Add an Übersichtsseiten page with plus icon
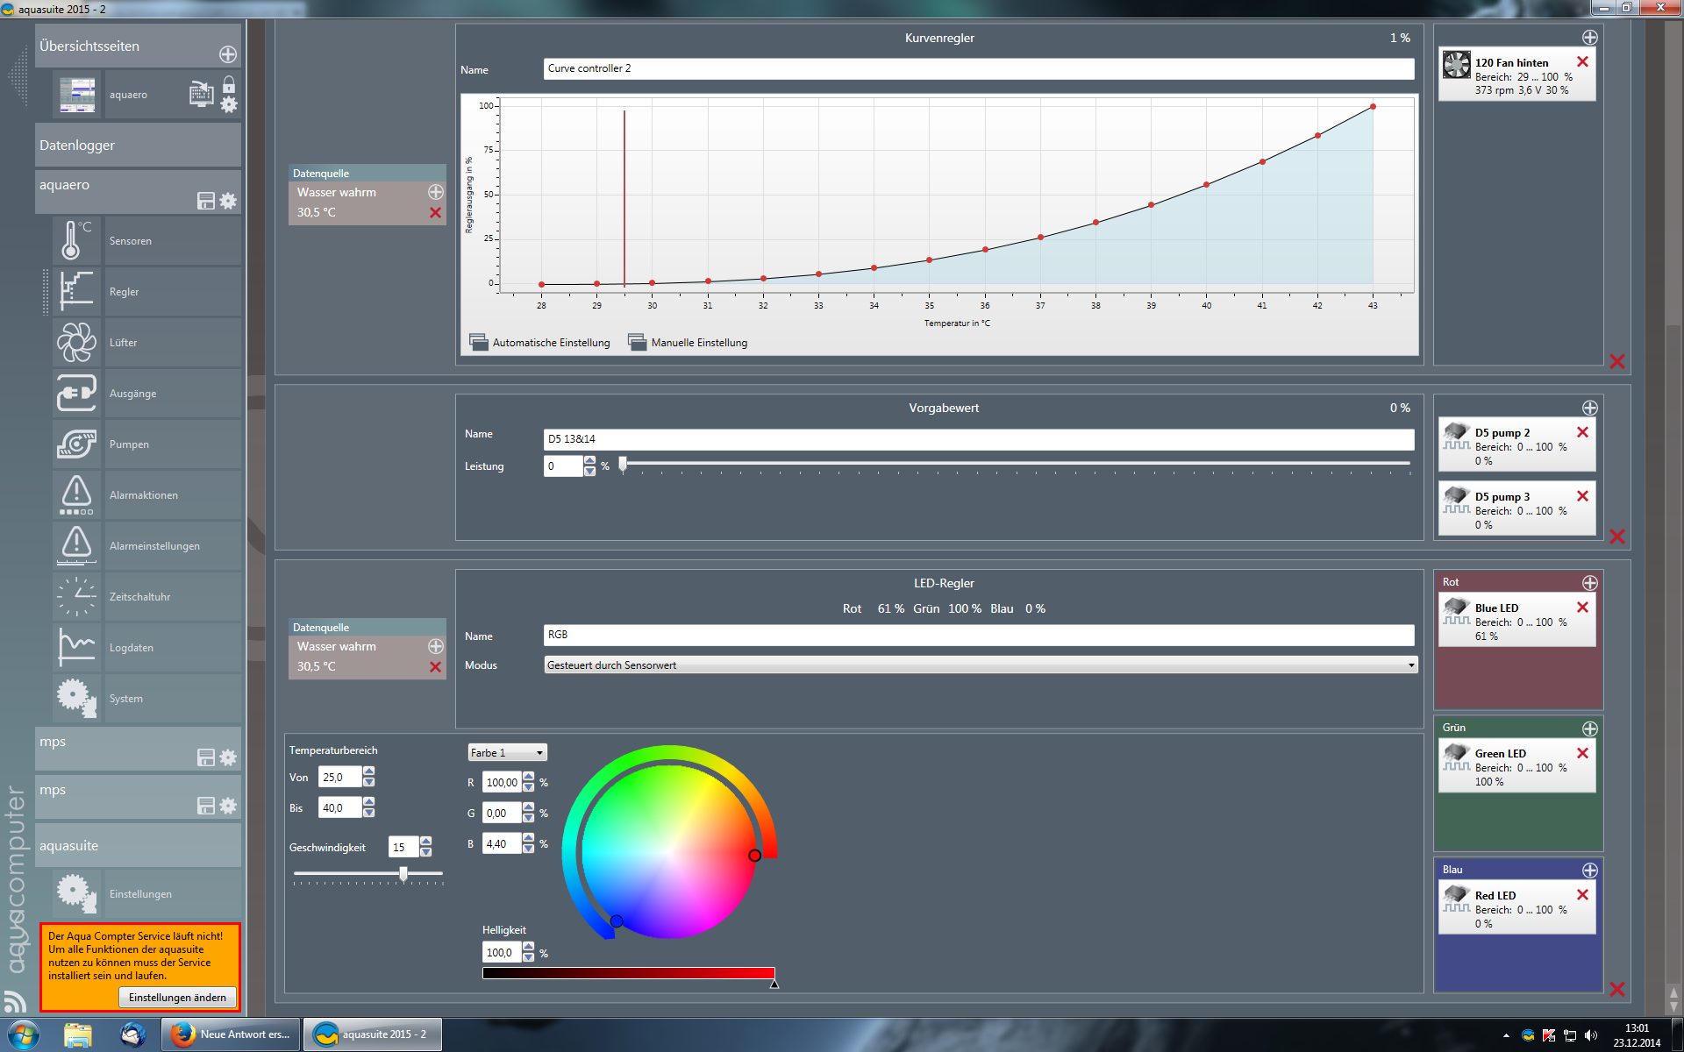 227,54
